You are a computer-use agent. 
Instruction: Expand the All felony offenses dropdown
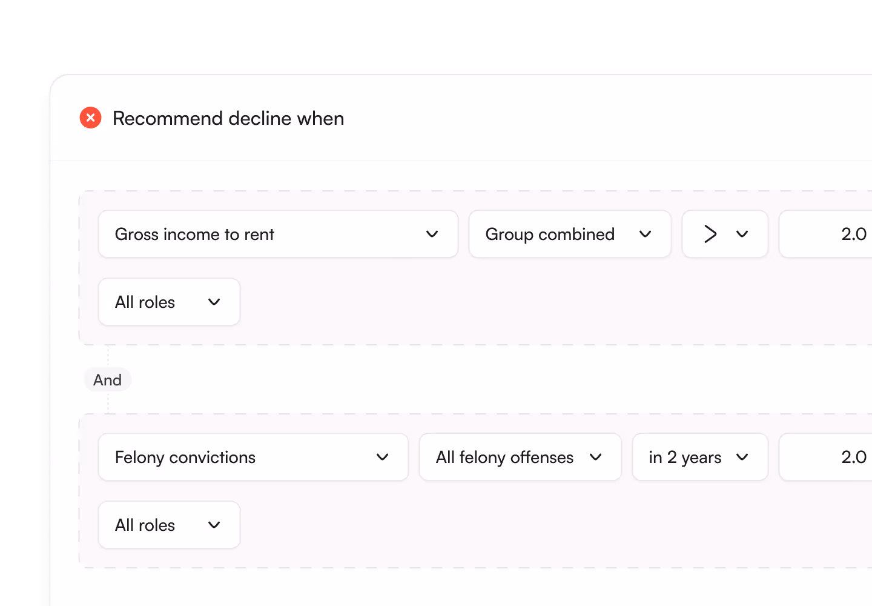[520, 457]
